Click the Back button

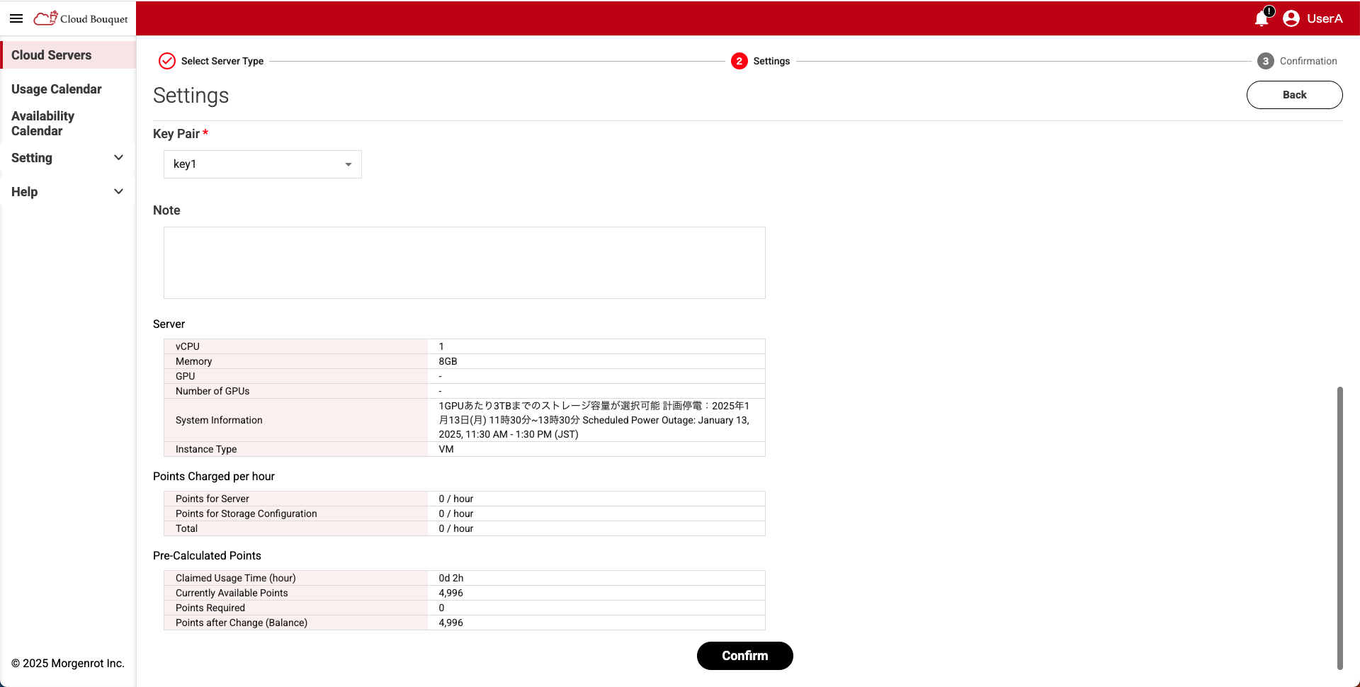coord(1294,95)
